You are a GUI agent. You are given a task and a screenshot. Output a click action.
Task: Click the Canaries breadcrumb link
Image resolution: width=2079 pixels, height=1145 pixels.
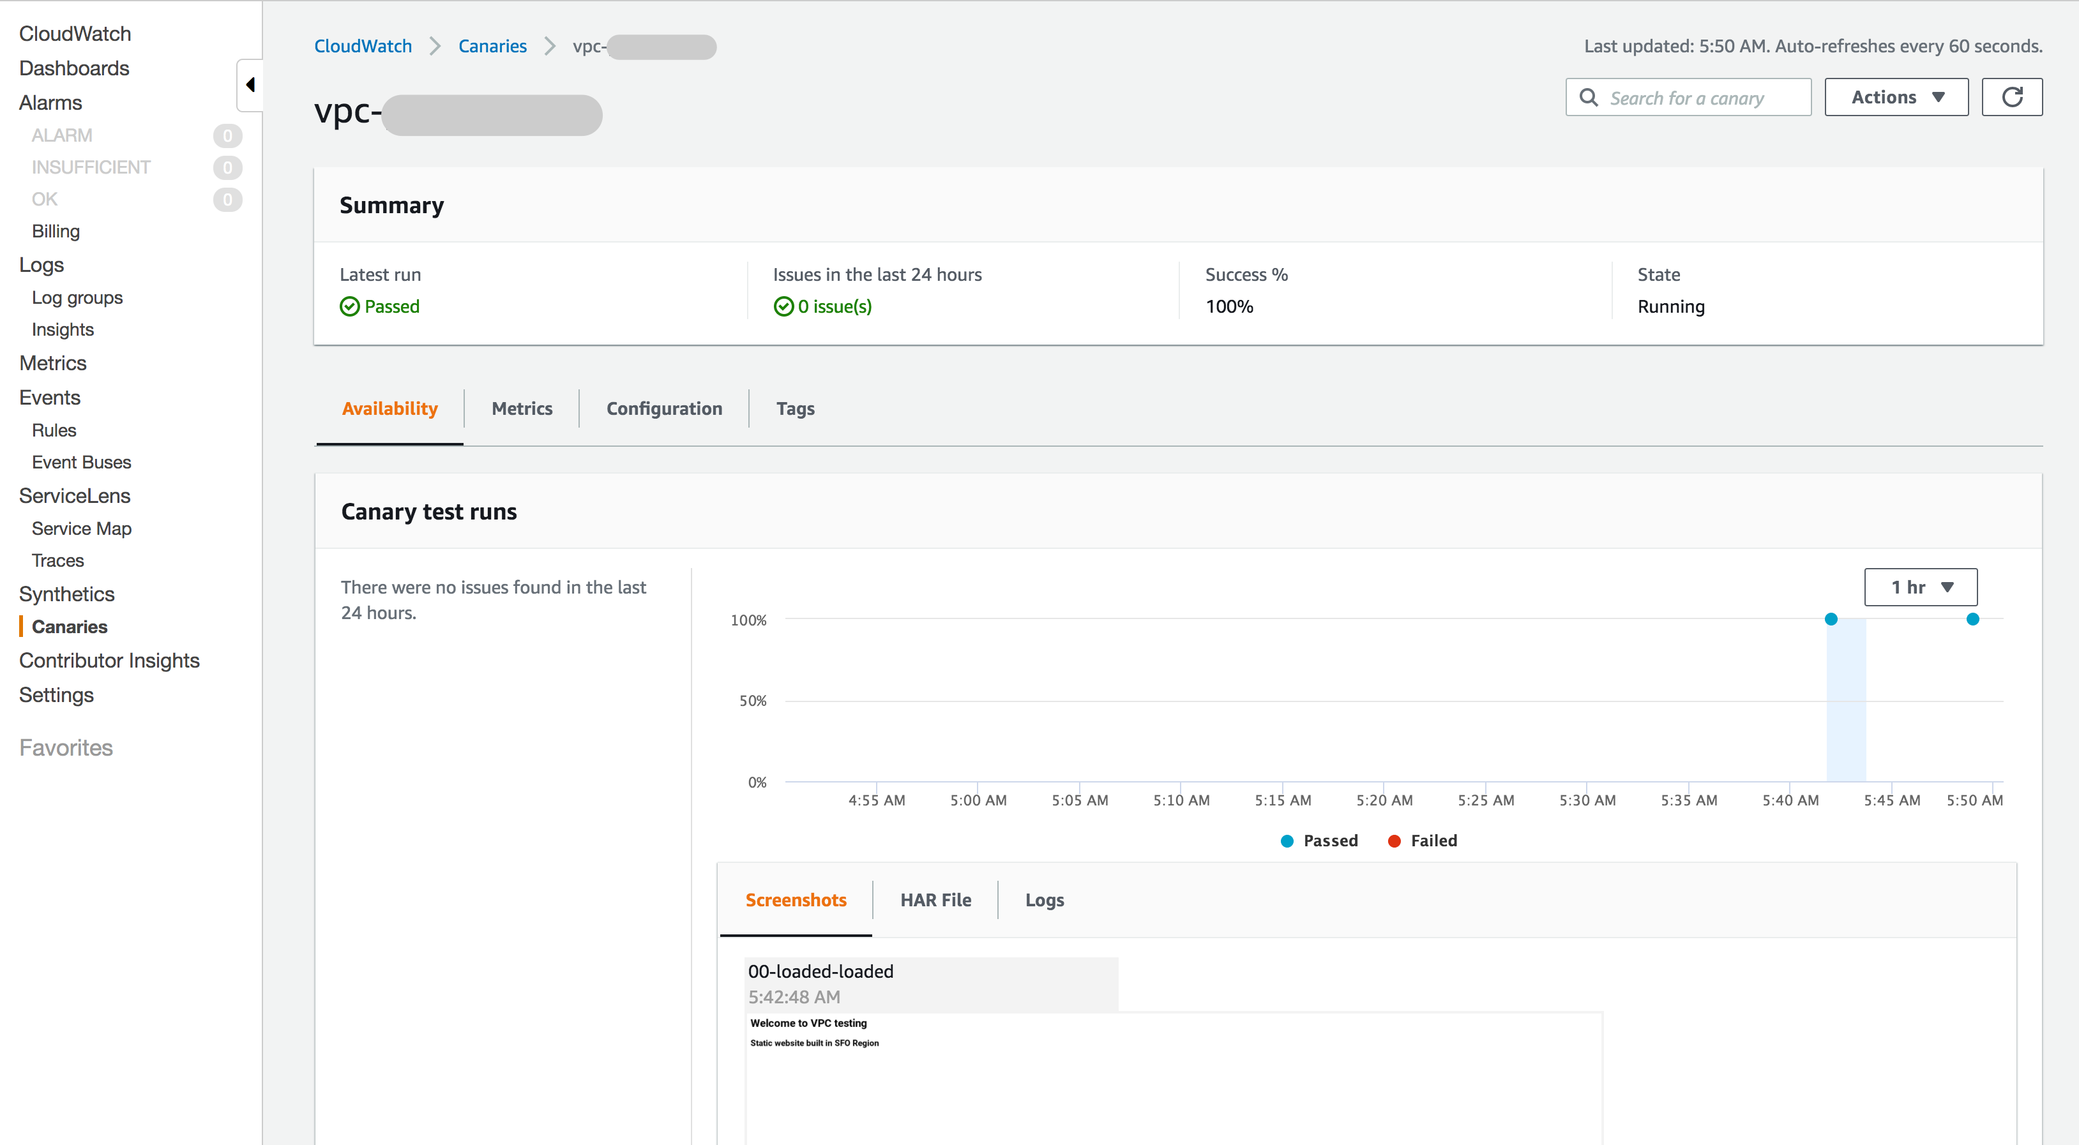(492, 46)
